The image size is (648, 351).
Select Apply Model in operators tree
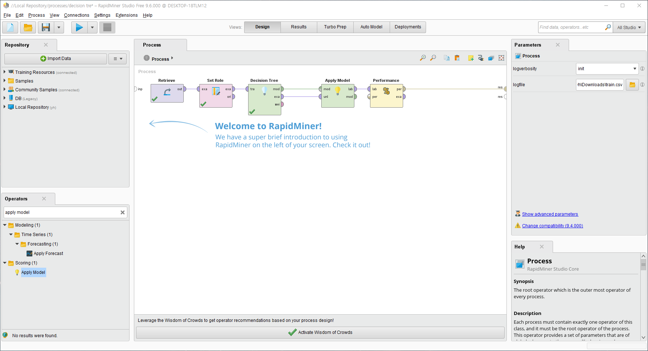point(33,272)
